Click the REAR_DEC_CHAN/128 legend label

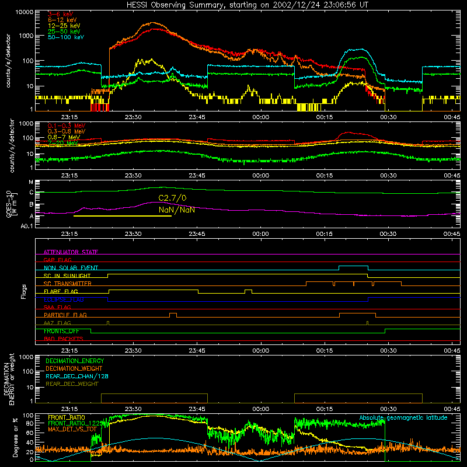pos(77,377)
